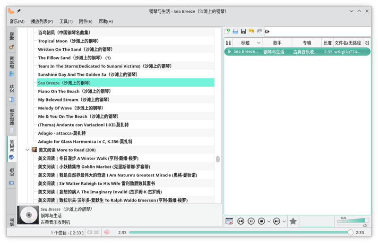Click the new playlist icon
378x243 pixels.
228,31
